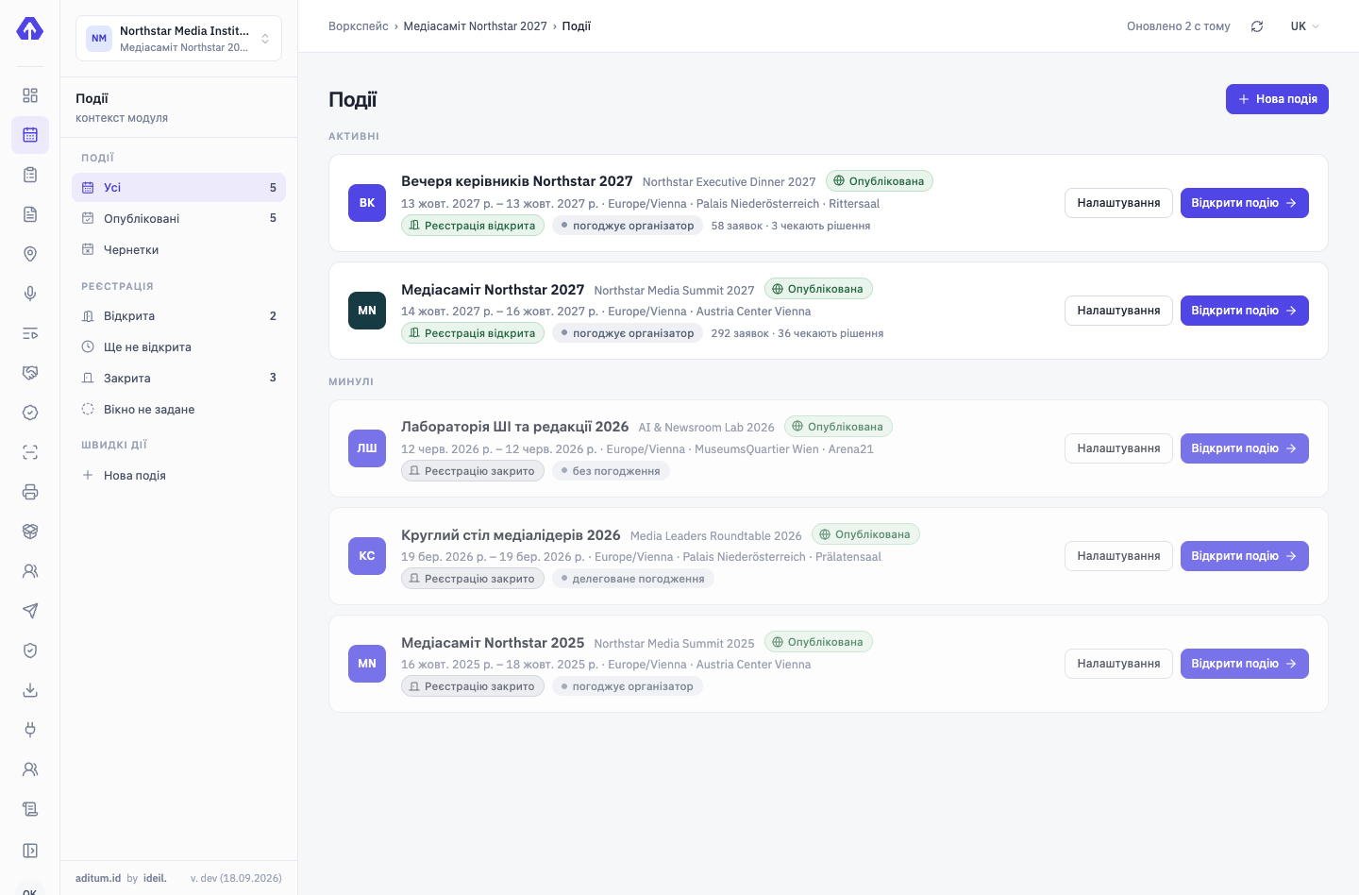The height and width of the screenshot is (895, 1359).
Task: Click the Оновлено 2 с тому status text
Action: click(x=1179, y=26)
